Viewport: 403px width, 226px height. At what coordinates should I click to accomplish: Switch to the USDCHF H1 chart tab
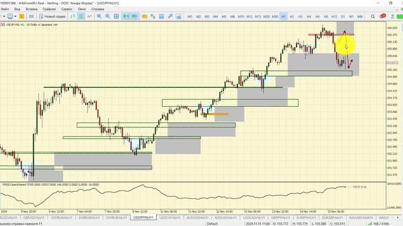pyautogui.click(x=171, y=218)
